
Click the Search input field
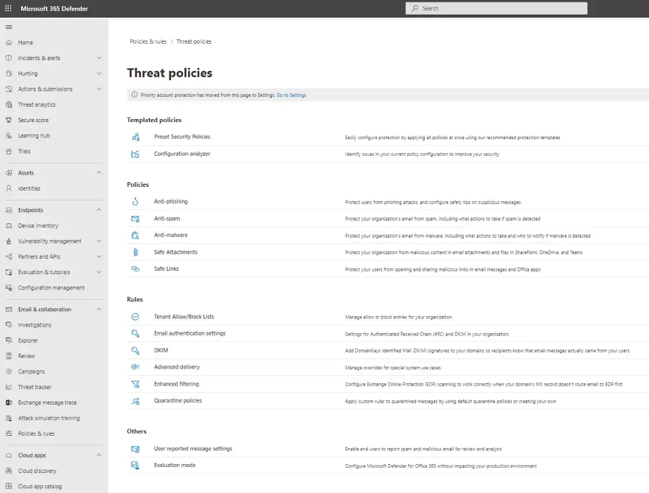[x=496, y=8]
